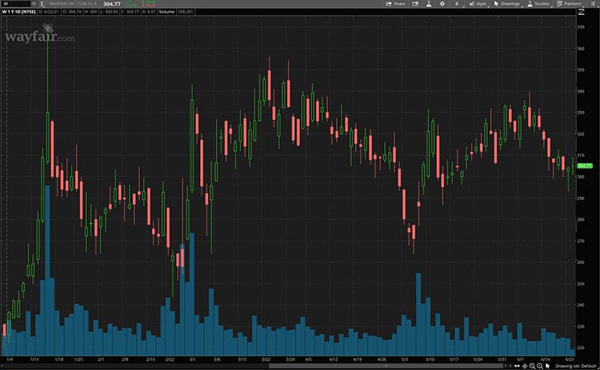Click the zoom in magnifier icon
Image resolution: width=600 pixels, height=370 pixels.
click(x=533, y=365)
